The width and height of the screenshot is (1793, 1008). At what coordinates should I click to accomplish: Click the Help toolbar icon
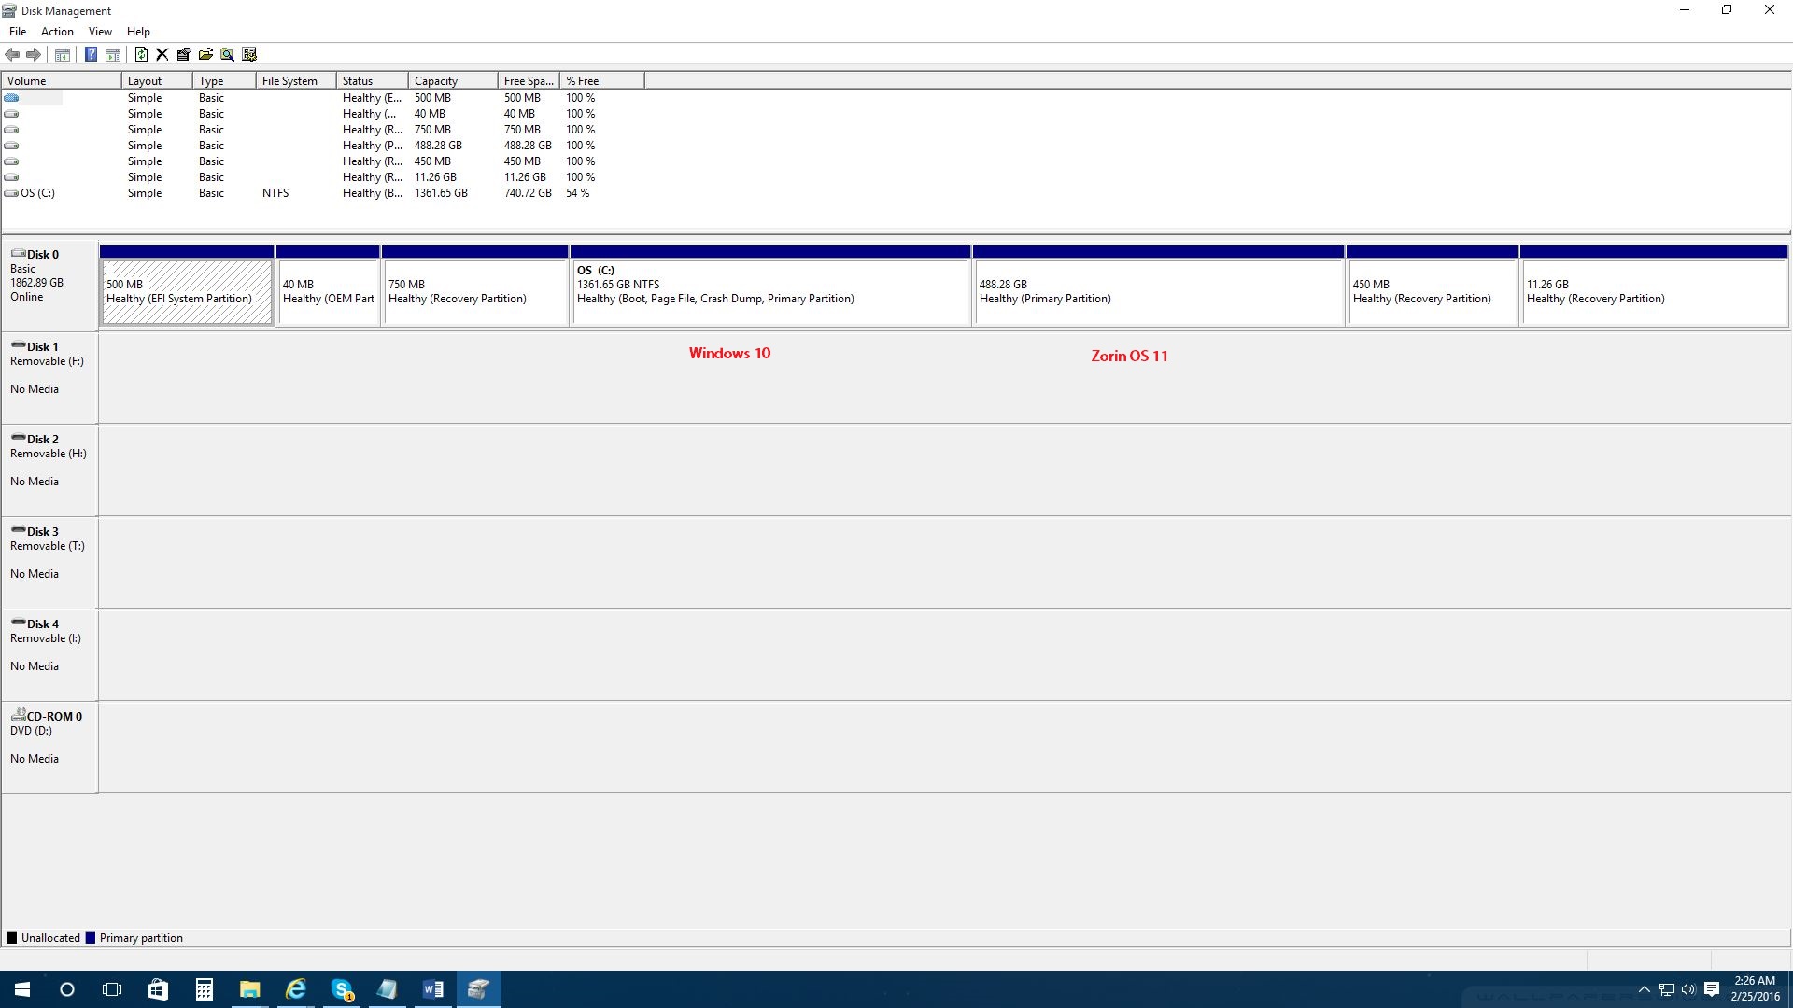point(91,54)
